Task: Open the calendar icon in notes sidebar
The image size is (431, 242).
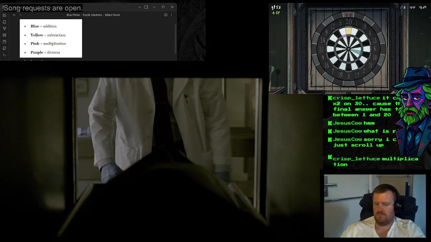Action: [x=4, y=42]
